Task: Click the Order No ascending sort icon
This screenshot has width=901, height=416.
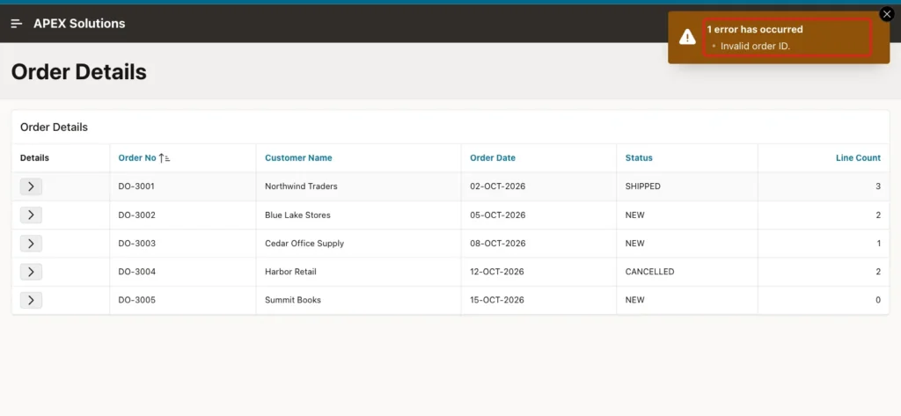Action: [x=165, y=158]
